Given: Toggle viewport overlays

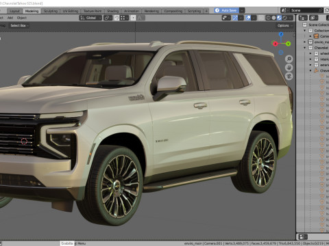Looking at the screenshot, I should click(x=248, y=18).
